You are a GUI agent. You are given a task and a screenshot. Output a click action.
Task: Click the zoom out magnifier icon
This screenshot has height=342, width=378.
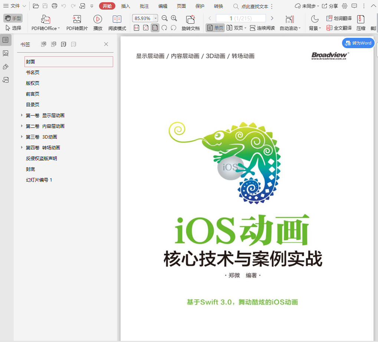tap(165, 18)
